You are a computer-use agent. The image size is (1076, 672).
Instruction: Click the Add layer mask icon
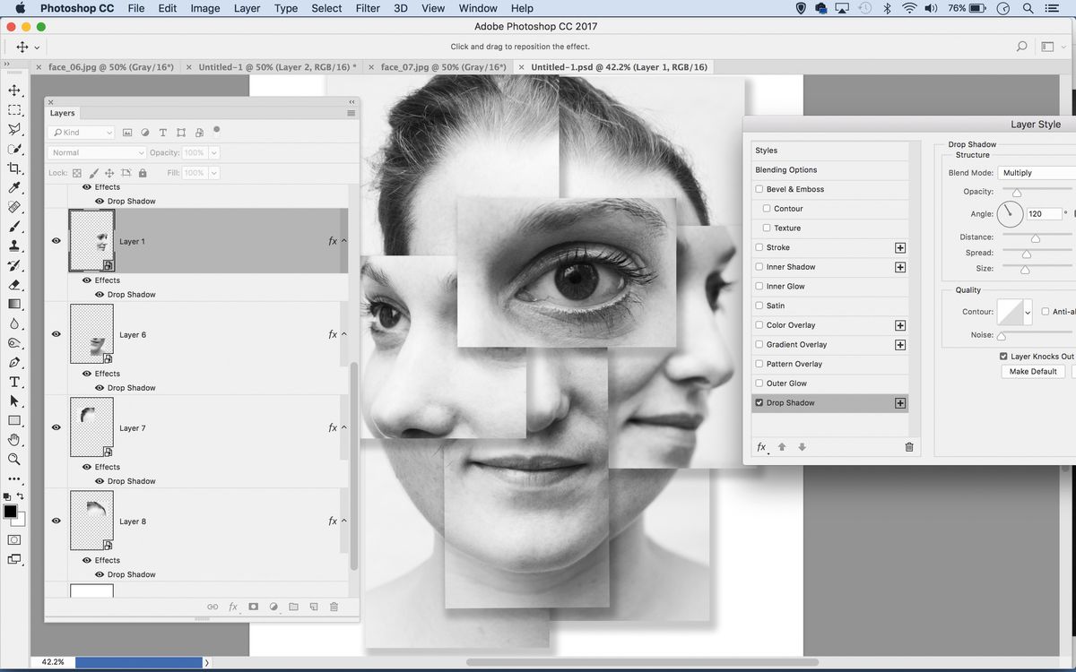pyautogui.click(x=254, y=607)
